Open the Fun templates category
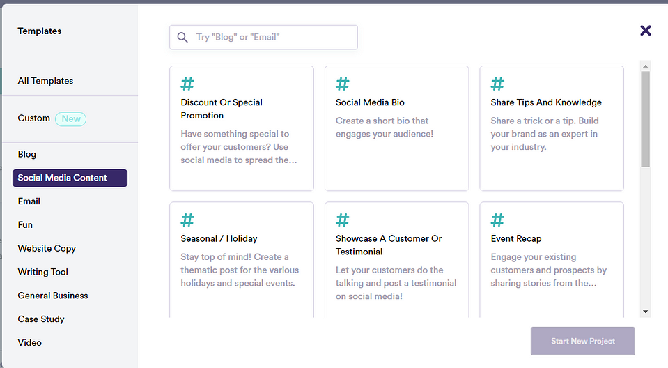Screen dimensions: 668x368 [25, 225]
